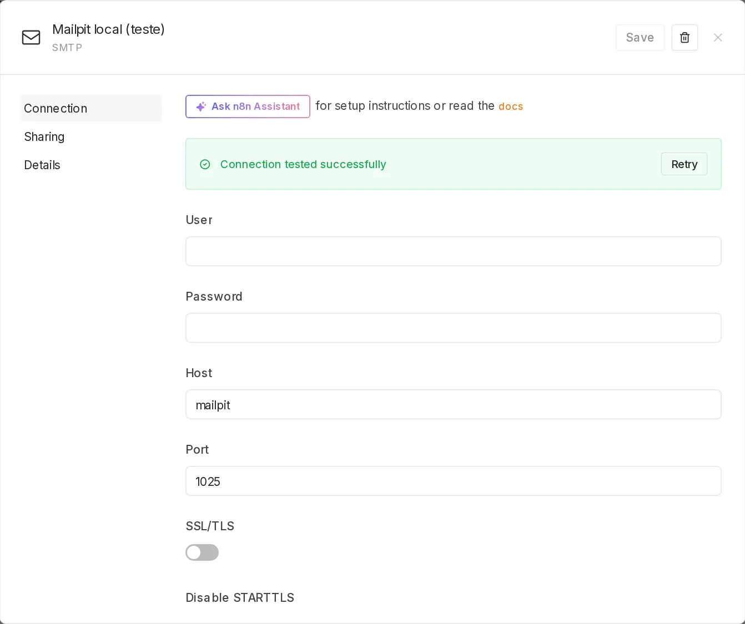Click the envelope SMTP credential icon

click(x=31, y=37)
